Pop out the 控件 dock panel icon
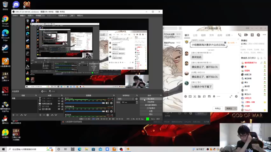 [x=161, y=95]
